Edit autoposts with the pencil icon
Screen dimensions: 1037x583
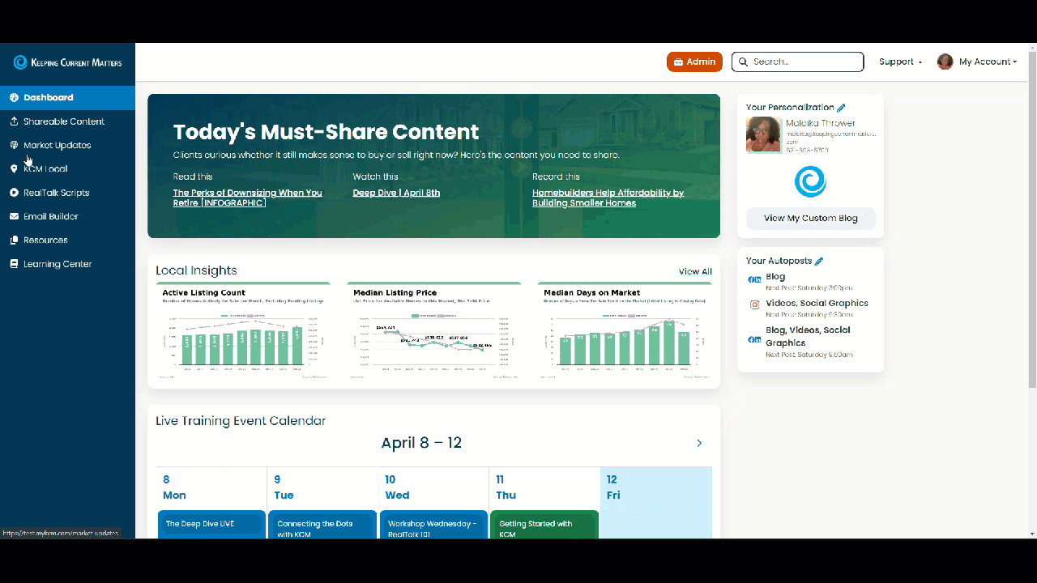pos(818,262)
